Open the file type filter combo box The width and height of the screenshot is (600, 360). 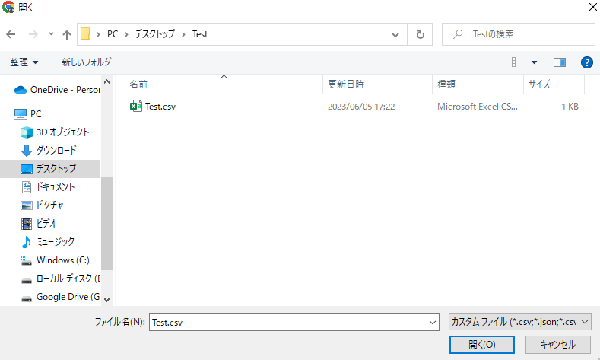coord(520,322)
